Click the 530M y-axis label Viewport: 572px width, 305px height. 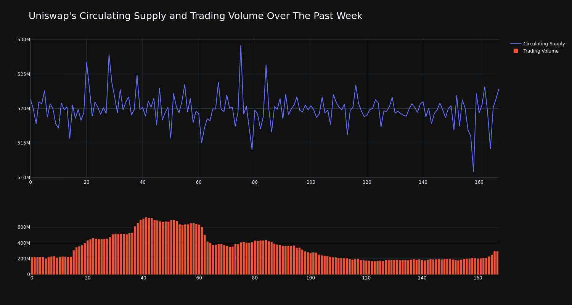click(x=24, y=40)
